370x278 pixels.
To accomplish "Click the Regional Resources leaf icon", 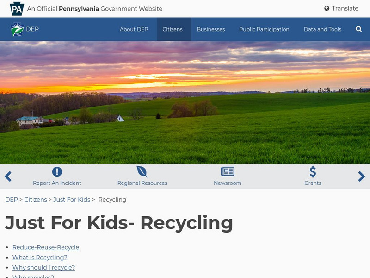I will pos(142,171).
